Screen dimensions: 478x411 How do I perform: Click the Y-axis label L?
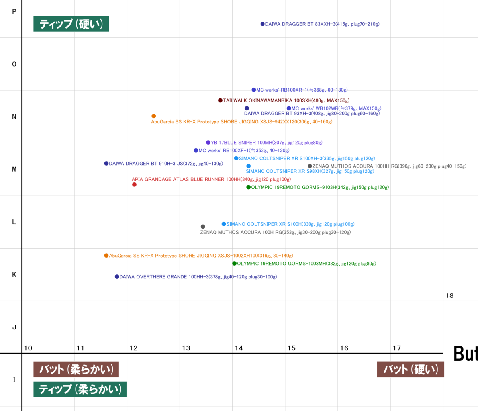coord(14,222)
